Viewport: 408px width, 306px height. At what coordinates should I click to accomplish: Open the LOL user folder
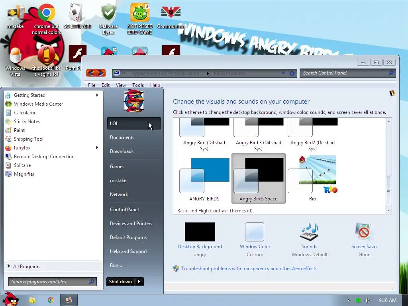click(x=134, y=124)
